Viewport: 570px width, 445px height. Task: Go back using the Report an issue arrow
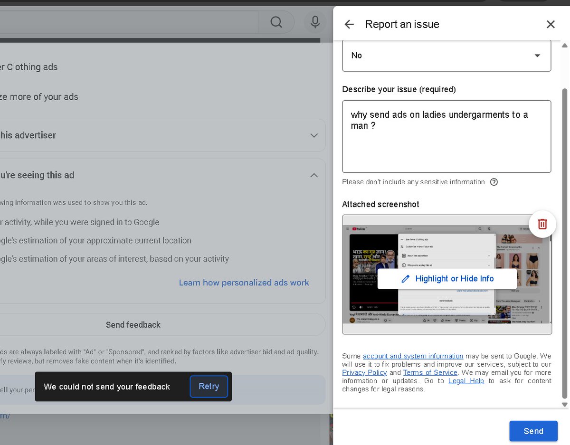pos(349,24)
